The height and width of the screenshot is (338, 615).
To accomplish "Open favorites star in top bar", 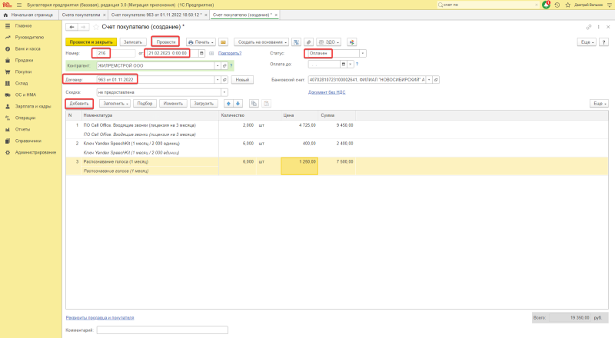I will tap(567, 5).
